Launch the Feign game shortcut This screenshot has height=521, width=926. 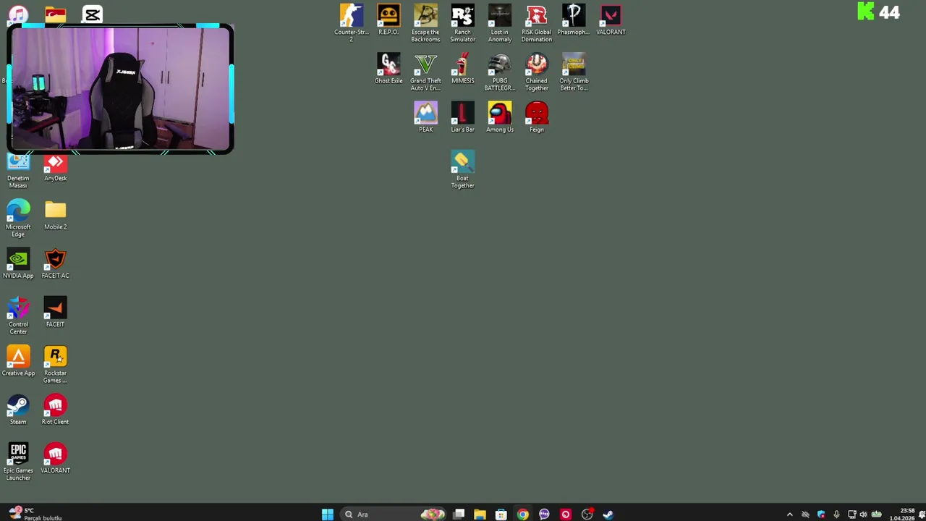click(537, 117)
